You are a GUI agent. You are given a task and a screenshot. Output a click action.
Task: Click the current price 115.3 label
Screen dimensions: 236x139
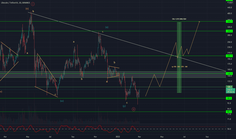230,89
